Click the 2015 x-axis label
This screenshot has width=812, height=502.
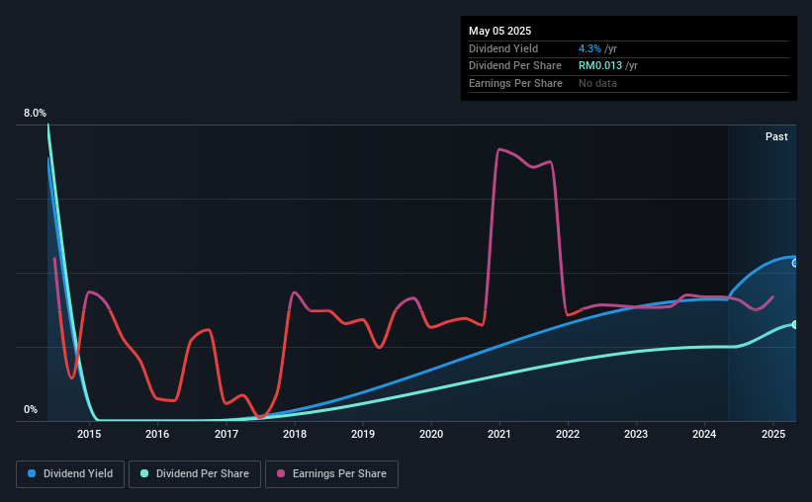click(x=89, y=434)
